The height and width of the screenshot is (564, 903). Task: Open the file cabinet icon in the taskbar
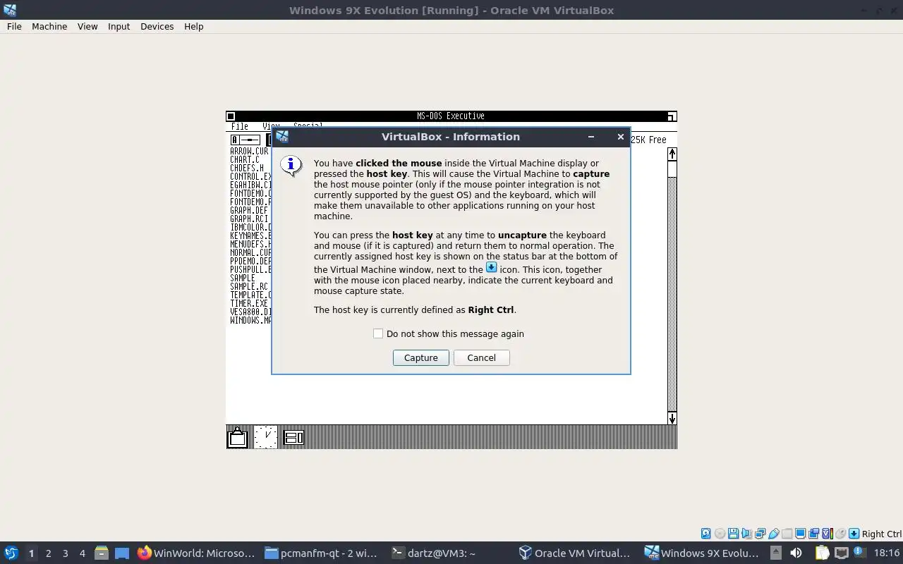click(x=102, y=553)
